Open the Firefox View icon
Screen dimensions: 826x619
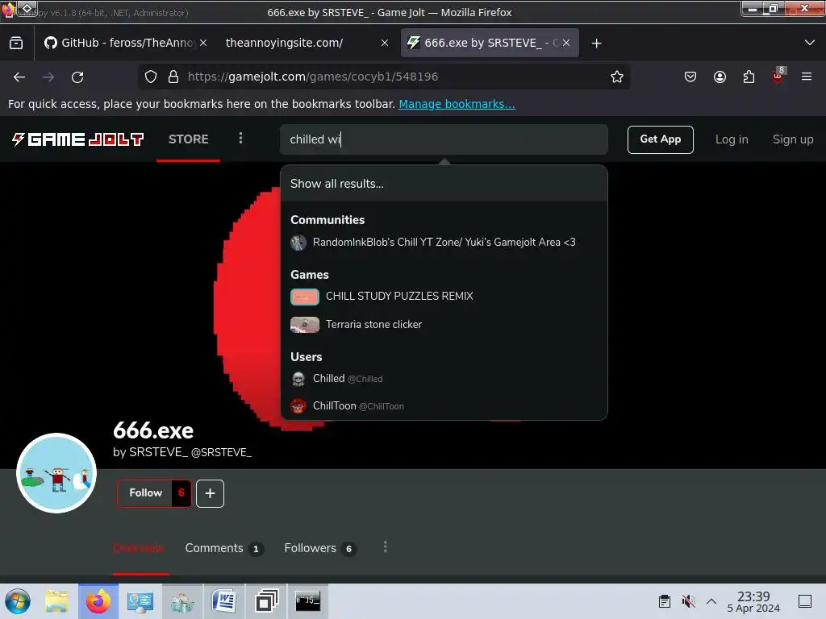coord(16,44)
